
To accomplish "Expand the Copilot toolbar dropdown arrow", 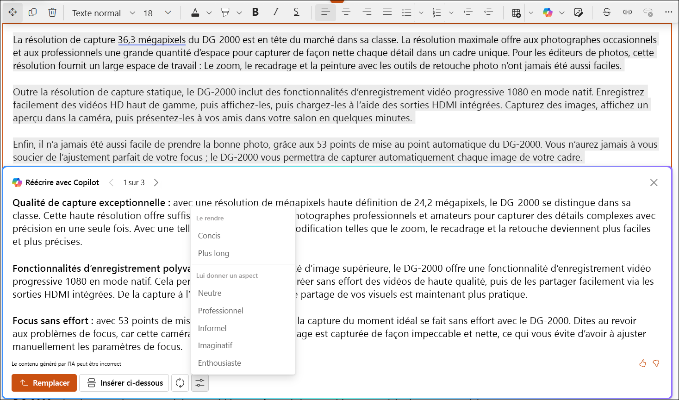I will point(562,13).
